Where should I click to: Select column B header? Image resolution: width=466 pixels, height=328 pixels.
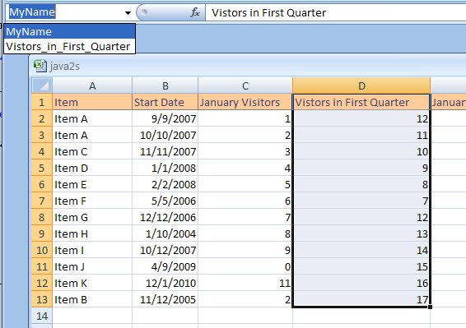coord(165,85)
